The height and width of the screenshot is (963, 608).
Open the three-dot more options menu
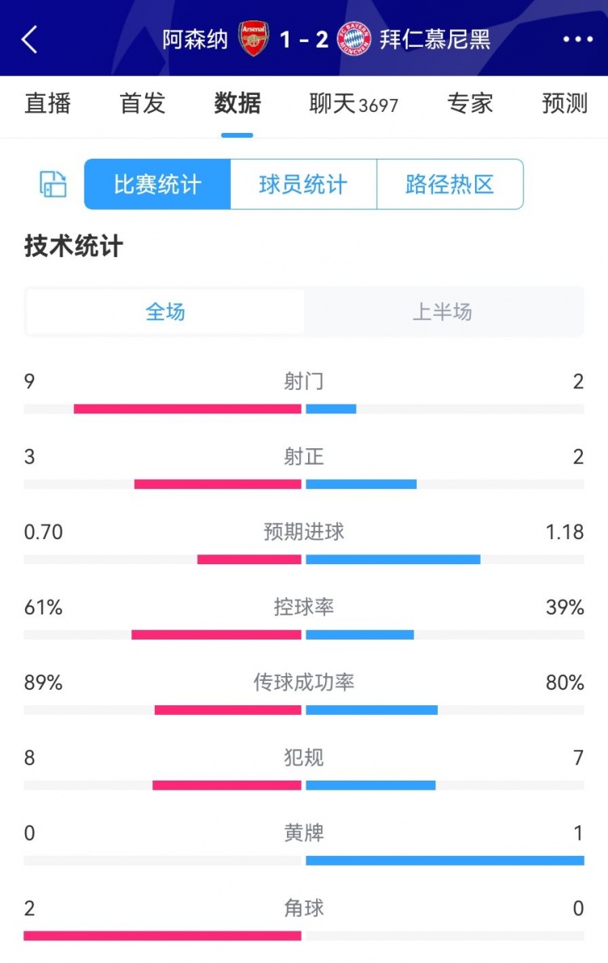577,39
